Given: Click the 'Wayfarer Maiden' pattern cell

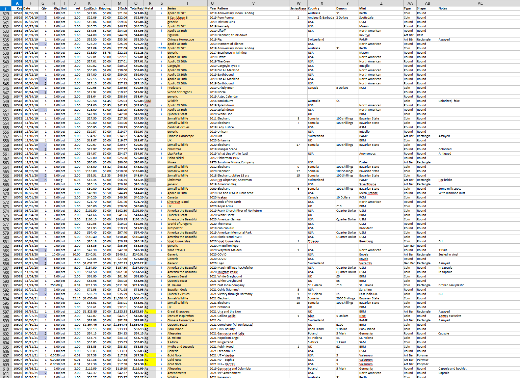Looking at the screenshot, I should [x=253, y=250].
